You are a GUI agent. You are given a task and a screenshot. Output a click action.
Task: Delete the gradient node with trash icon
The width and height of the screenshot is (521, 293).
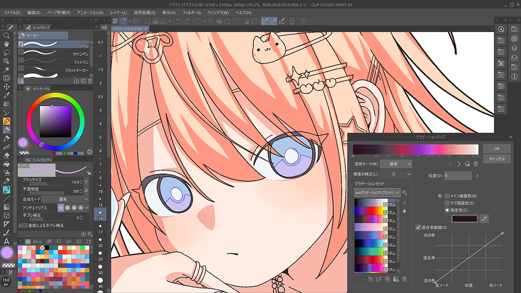[x=475, y=164]
